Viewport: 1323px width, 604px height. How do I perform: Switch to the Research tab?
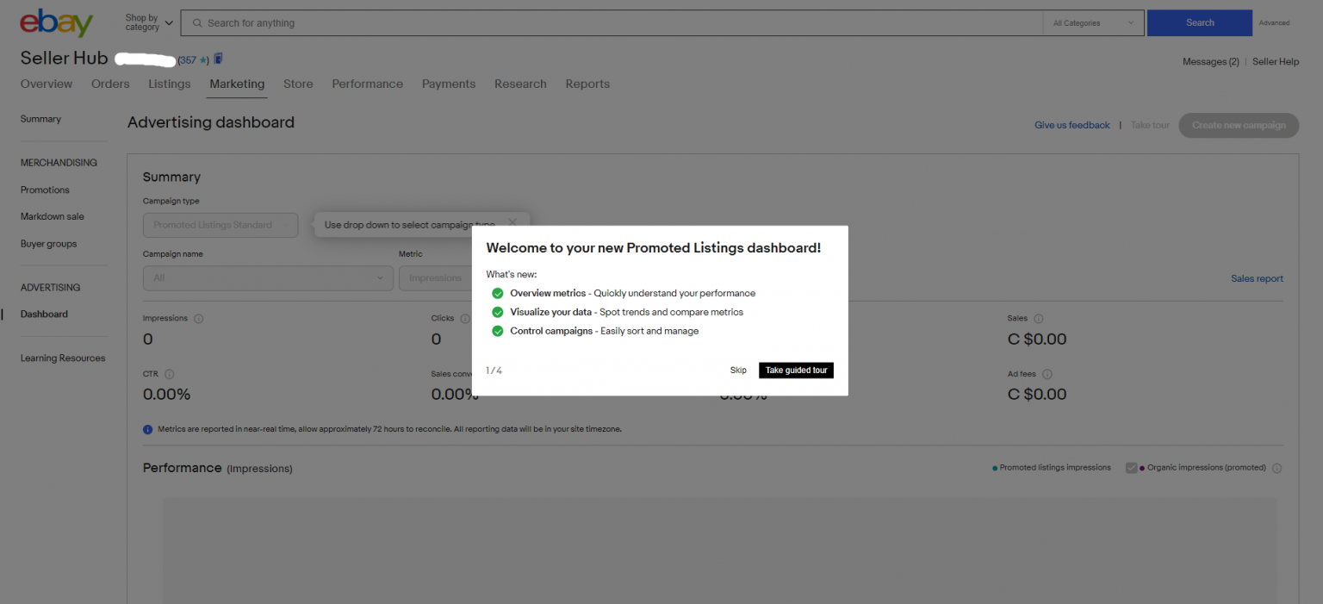520,84
